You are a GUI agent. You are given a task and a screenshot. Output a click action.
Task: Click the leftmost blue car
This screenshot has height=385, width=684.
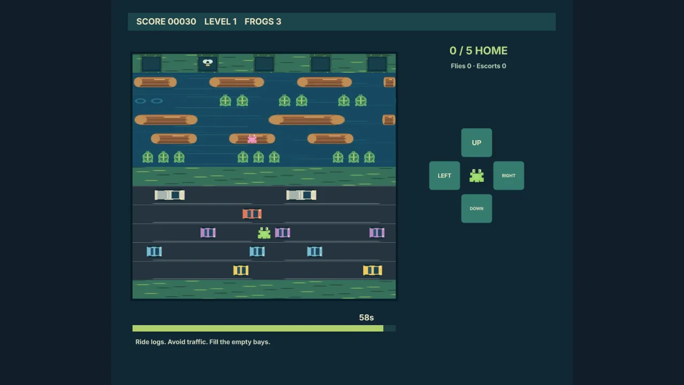tap(154, 251)
